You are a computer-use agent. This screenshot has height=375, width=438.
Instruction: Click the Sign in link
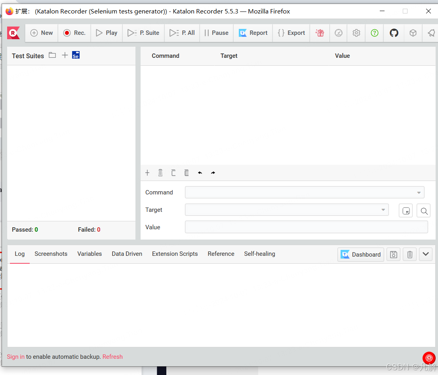16,357
